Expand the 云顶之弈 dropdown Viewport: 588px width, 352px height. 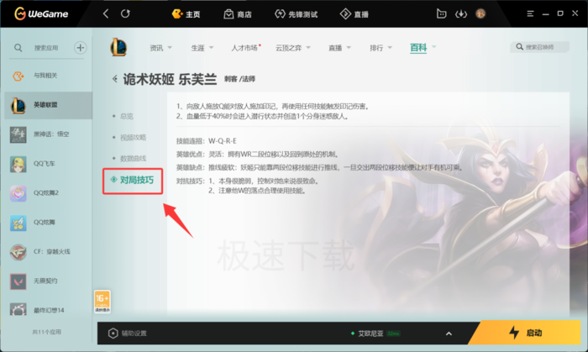[x=293, y=48]
